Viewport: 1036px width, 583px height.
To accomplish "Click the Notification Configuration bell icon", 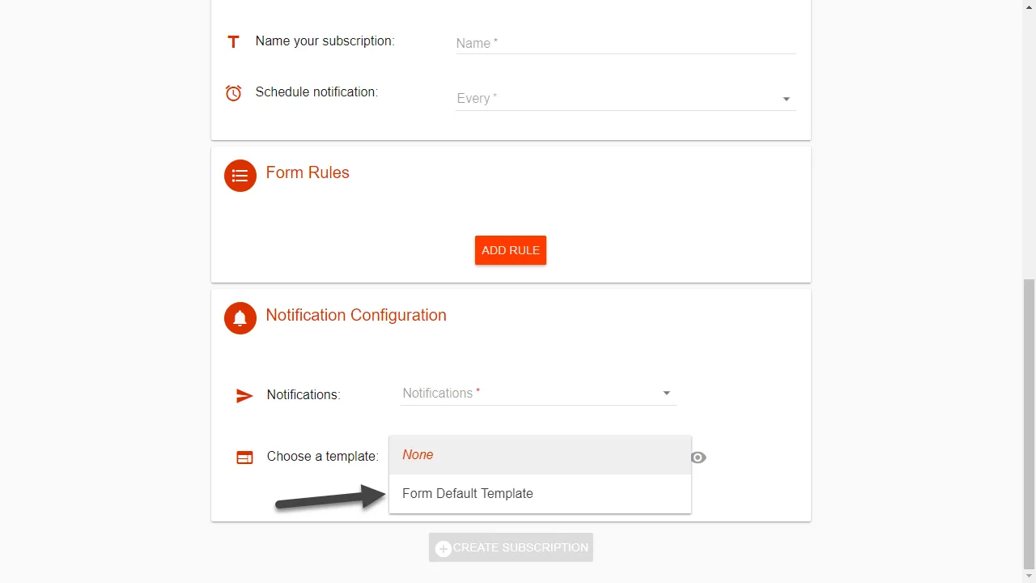I will 240,318.
